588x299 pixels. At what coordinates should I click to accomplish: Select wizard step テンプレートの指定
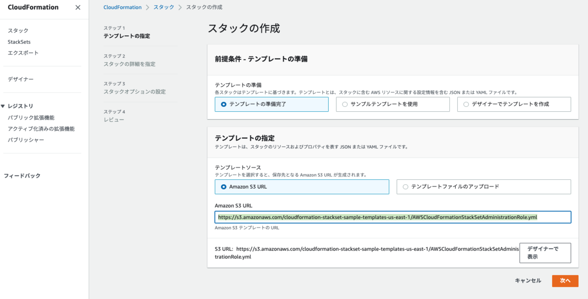(127, 36)
